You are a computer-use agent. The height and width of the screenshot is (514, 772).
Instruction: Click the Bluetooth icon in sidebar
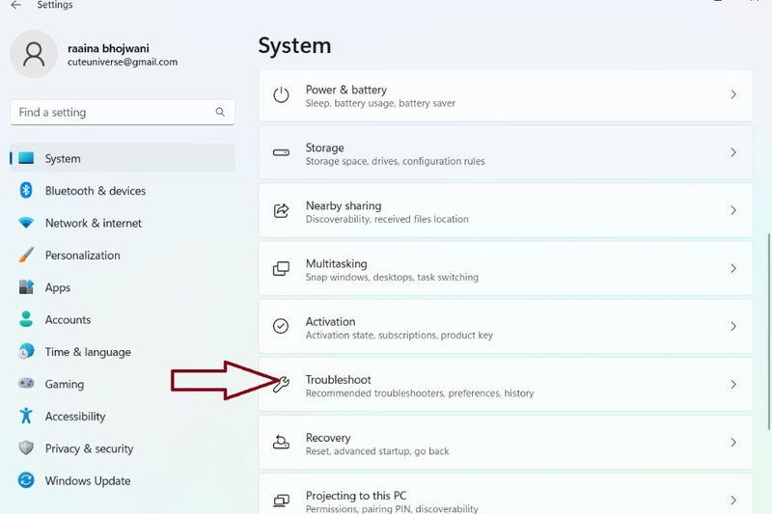(26, 190)
